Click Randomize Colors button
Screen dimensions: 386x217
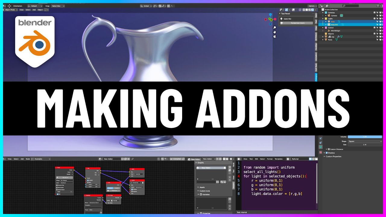(296, 23)
